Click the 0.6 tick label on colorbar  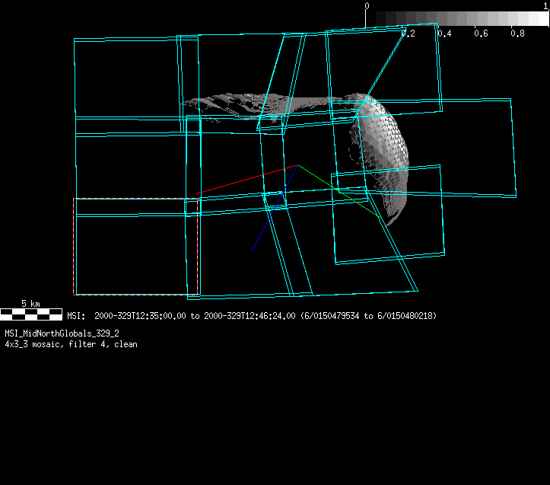pyautogui.click(x=481, y=34)
